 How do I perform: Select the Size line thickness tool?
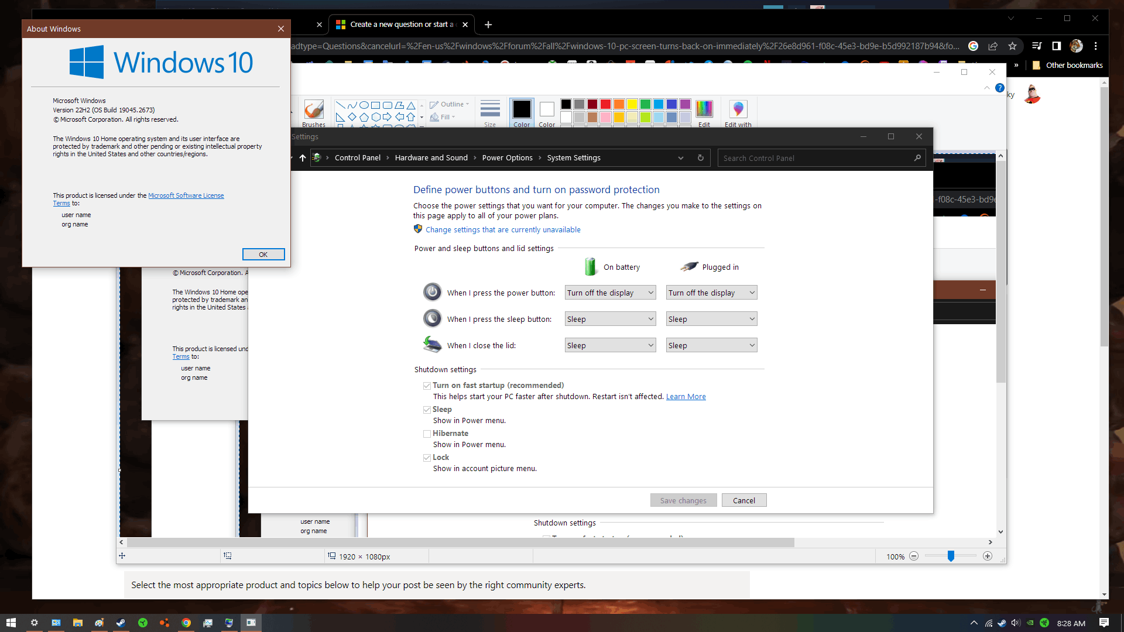(x=490, y=111)
